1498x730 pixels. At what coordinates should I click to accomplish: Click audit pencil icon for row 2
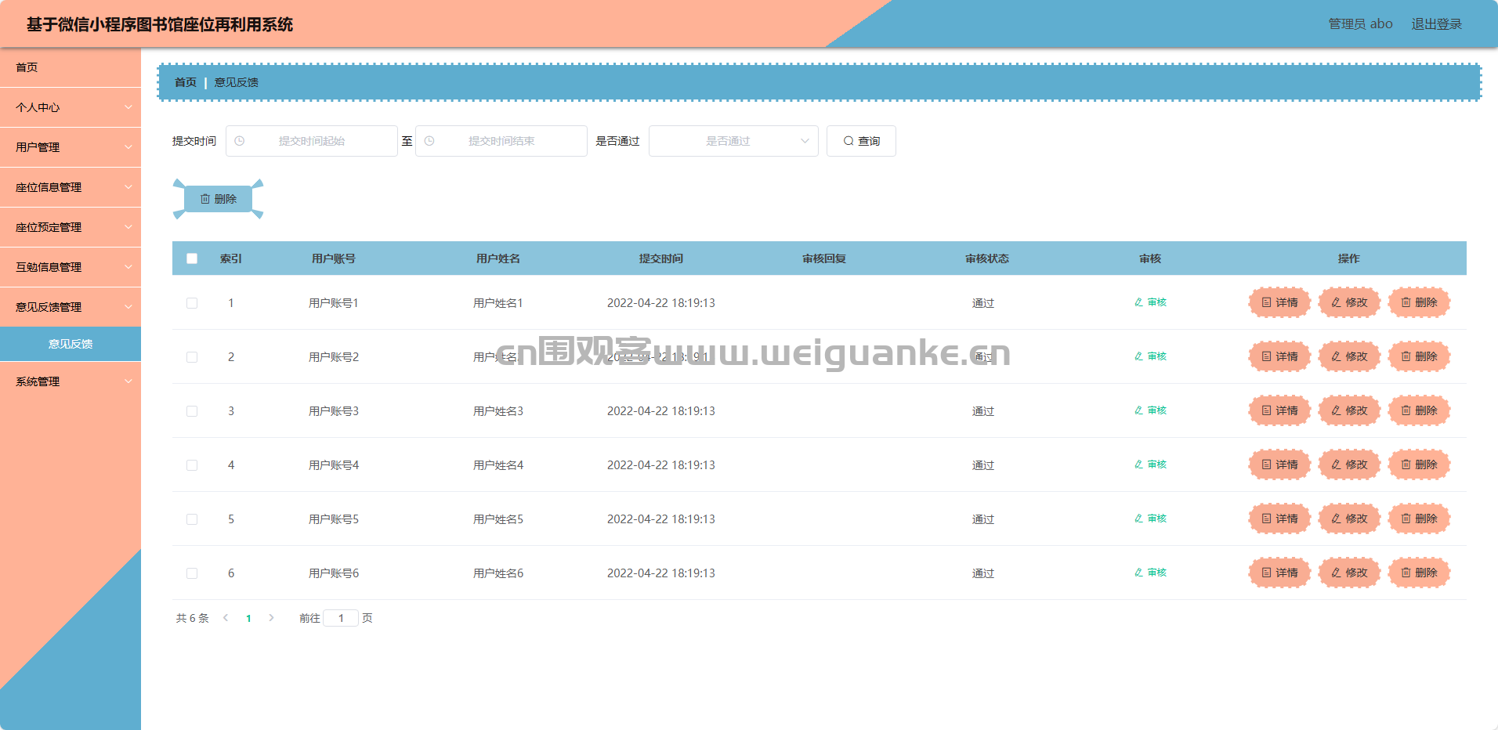[1139, 356]
